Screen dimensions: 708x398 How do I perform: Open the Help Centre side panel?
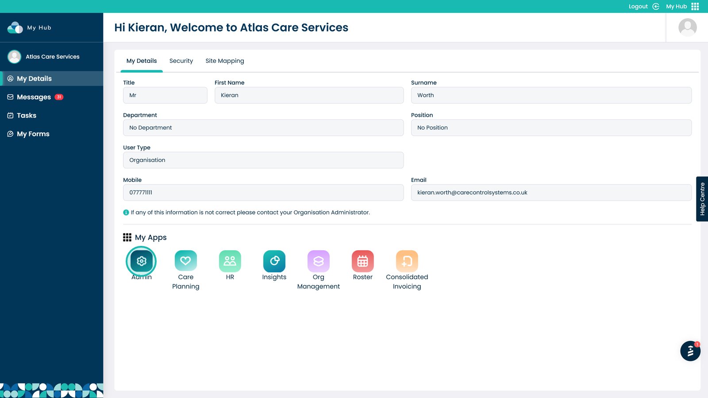702,199
